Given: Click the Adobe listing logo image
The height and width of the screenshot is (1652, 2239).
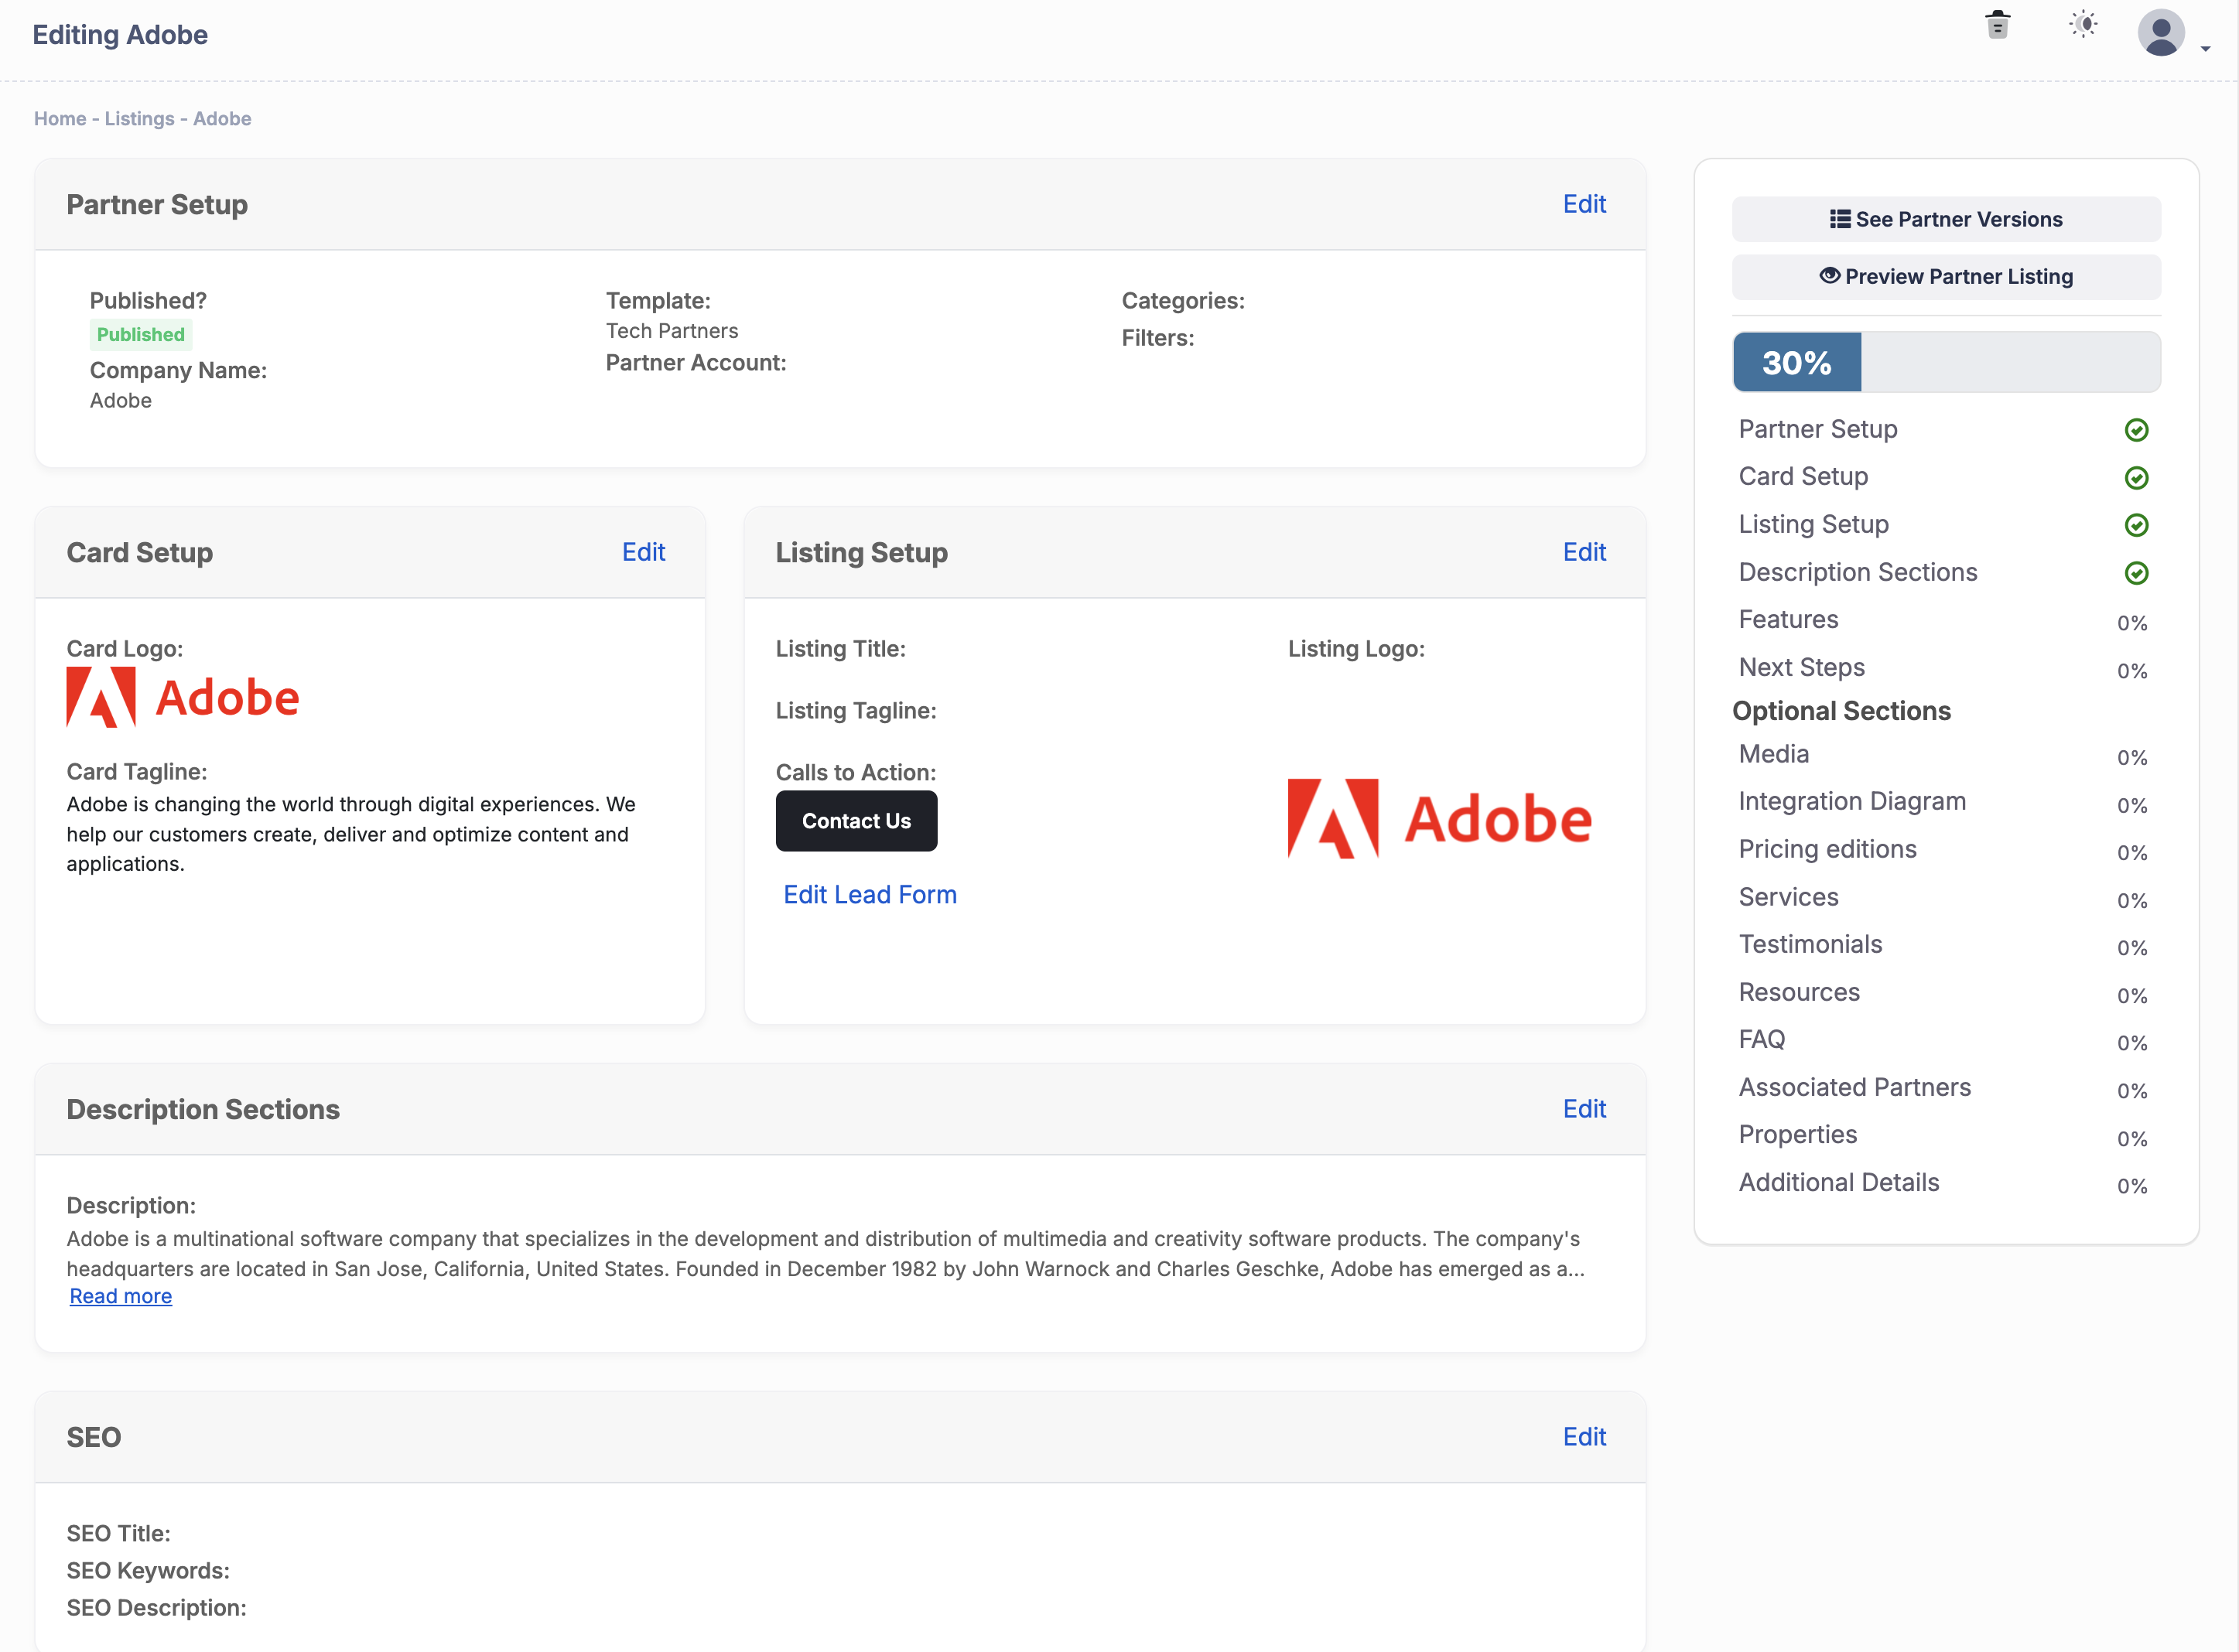Looking at the screenshot, I should 1439,819.
